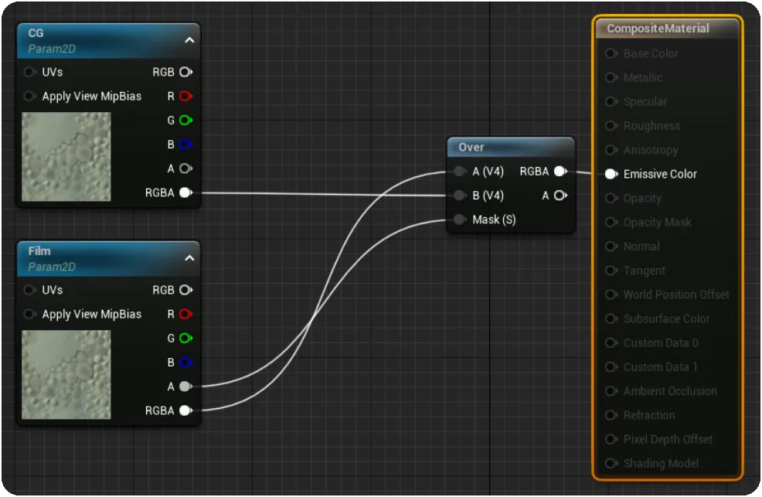The height and width of the screenshot is (497, 762).
Task: Click the Metallic input pin
Action: click(x=611, y=78)
